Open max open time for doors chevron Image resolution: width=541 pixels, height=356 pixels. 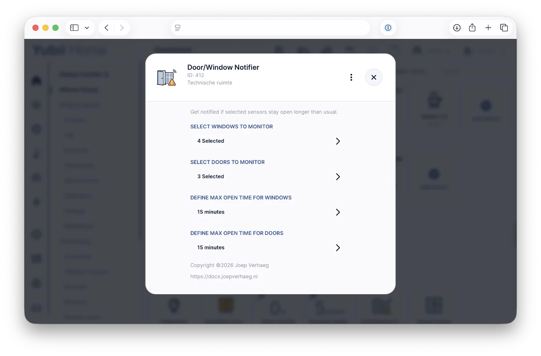[x=338, y=248]
